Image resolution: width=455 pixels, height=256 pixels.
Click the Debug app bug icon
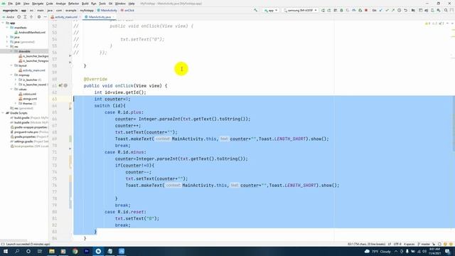pos(341,10)
